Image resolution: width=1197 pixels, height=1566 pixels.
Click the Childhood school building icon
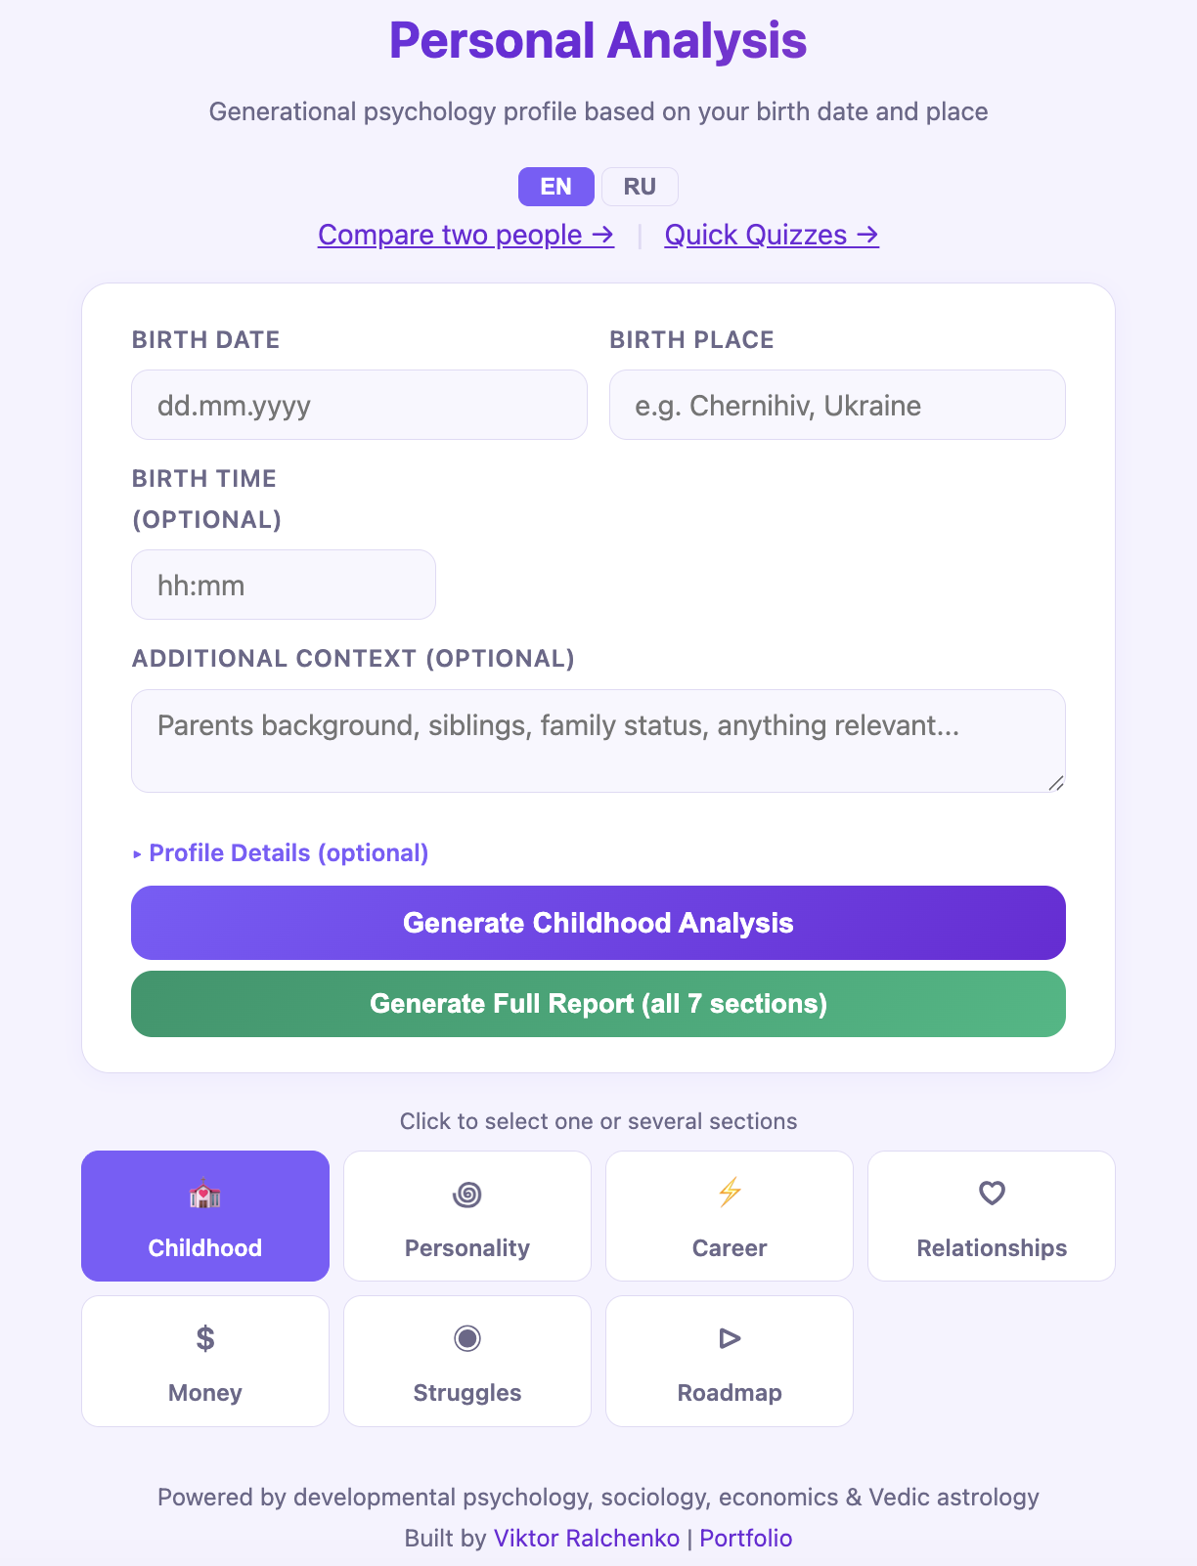coord(204,1195)
